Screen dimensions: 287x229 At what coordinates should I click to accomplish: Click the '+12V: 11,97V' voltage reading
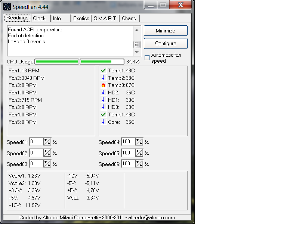tap(25, 205)
